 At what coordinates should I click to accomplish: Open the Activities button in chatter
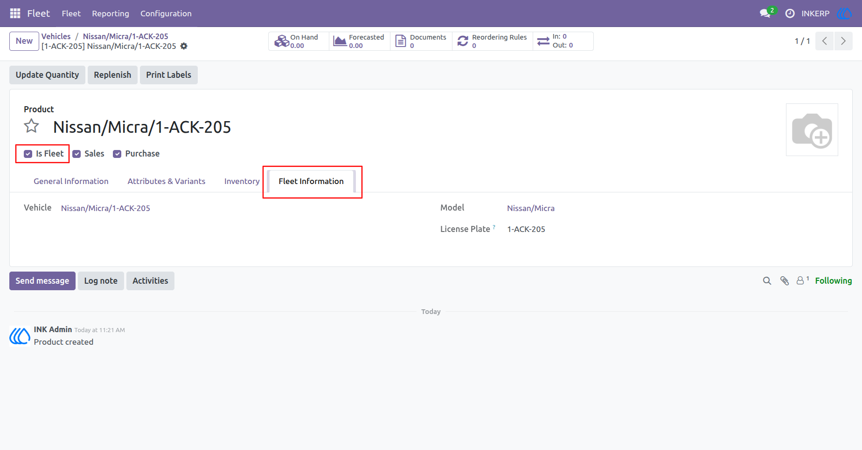tap(150, 281)
